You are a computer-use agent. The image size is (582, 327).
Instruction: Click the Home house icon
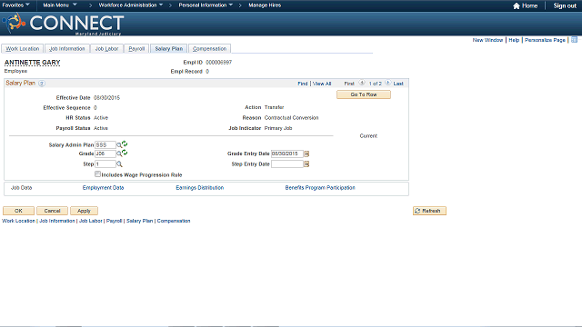coord(517,5)
